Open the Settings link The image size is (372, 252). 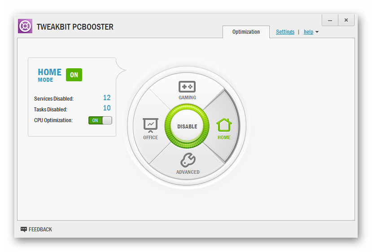coord(285,32)
